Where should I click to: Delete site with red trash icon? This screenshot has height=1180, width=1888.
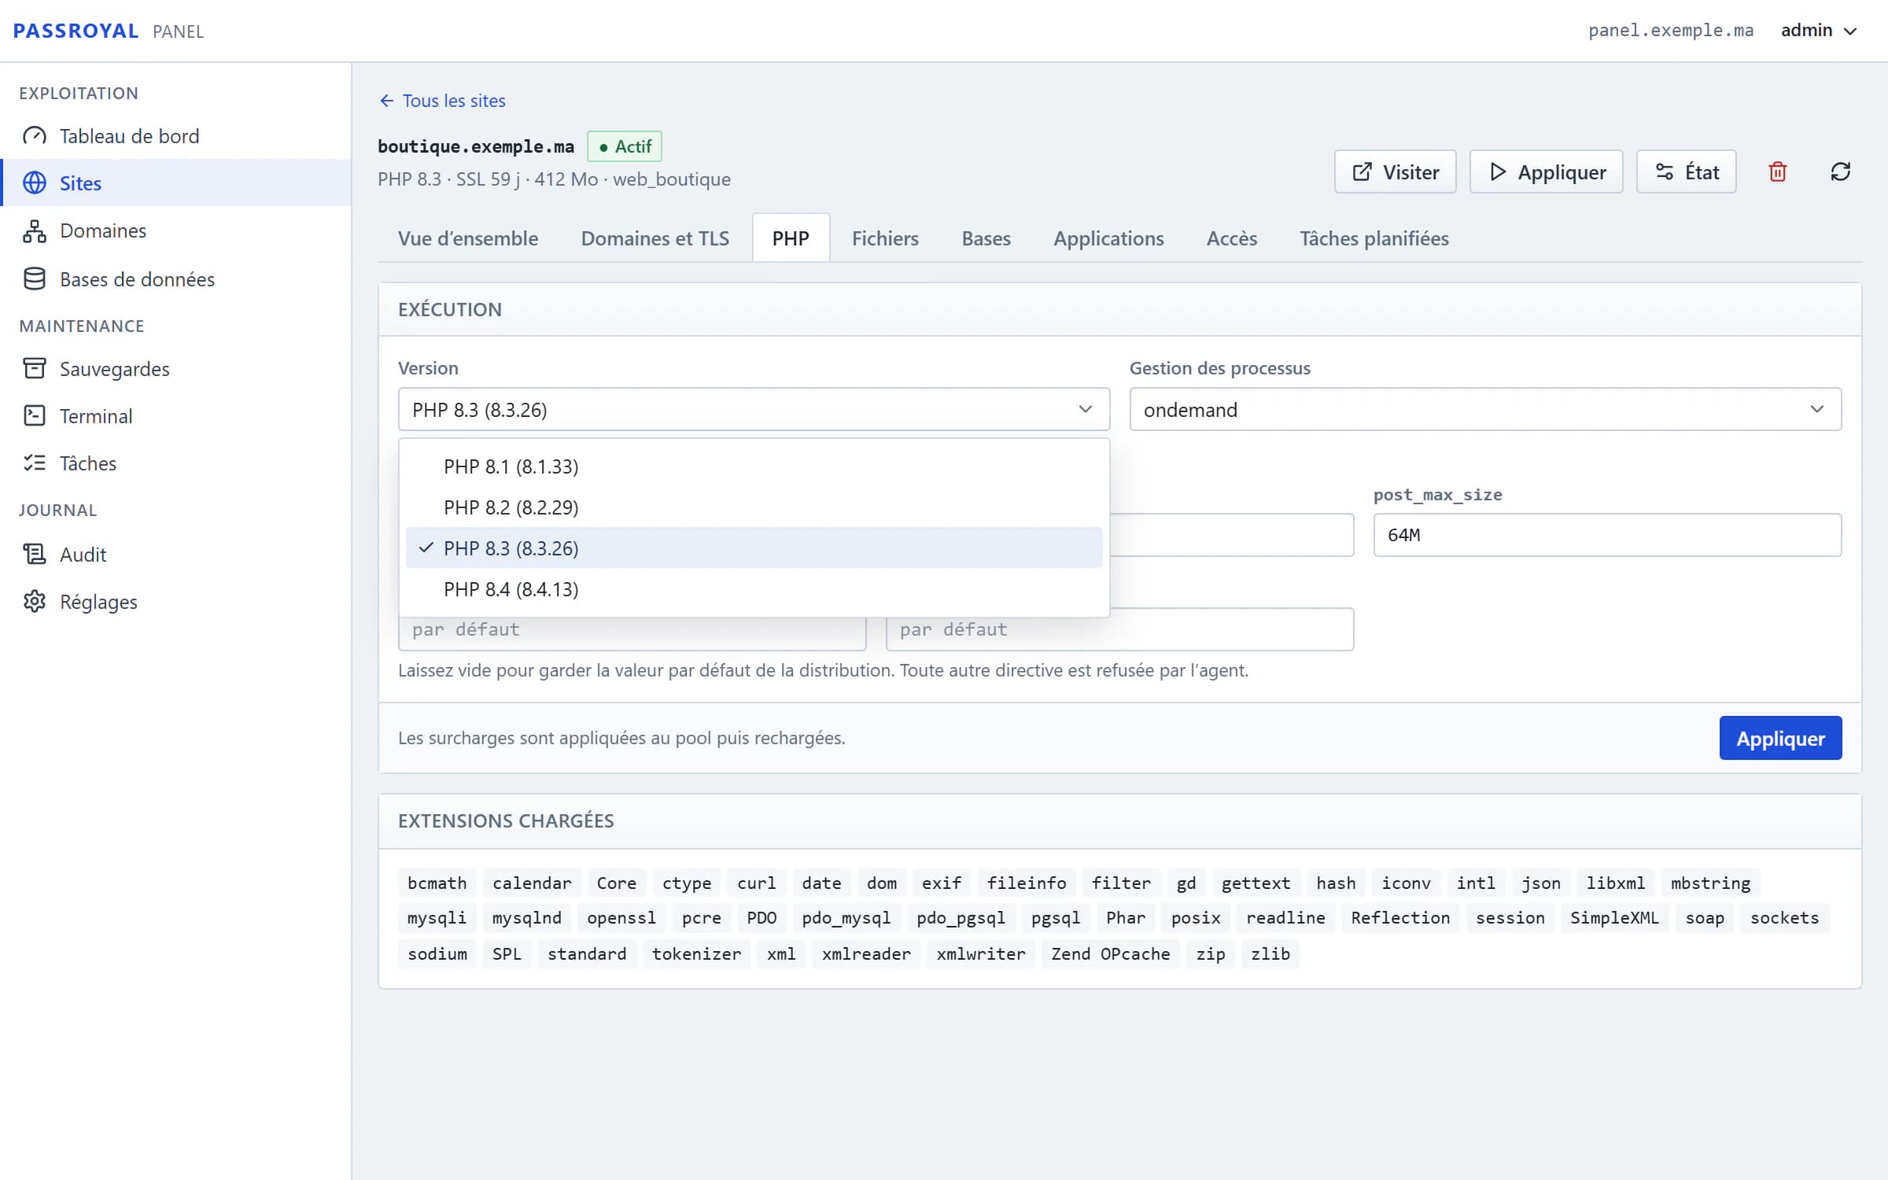click(x=1778, y=171)
